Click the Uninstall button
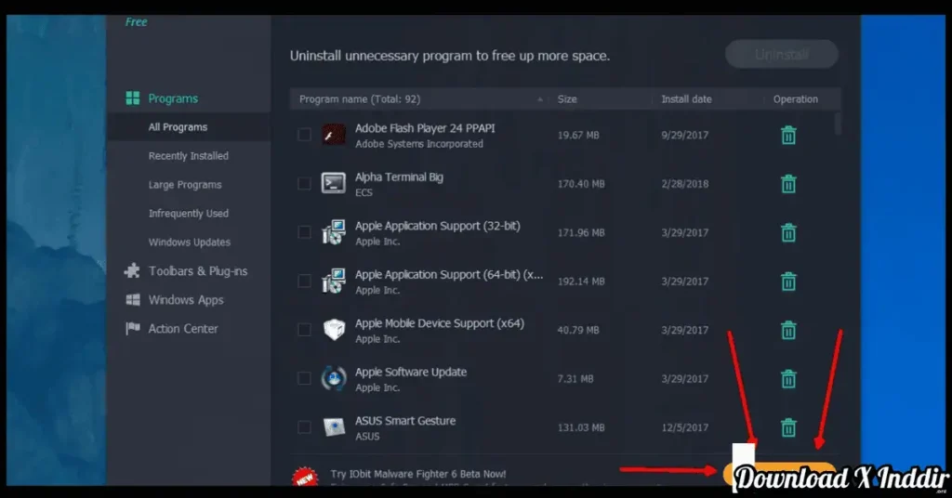 click(781, 55)
